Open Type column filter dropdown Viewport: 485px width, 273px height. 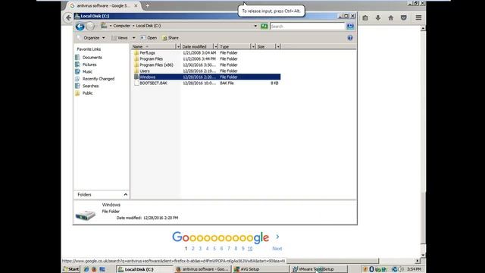[x=253, y=46]
